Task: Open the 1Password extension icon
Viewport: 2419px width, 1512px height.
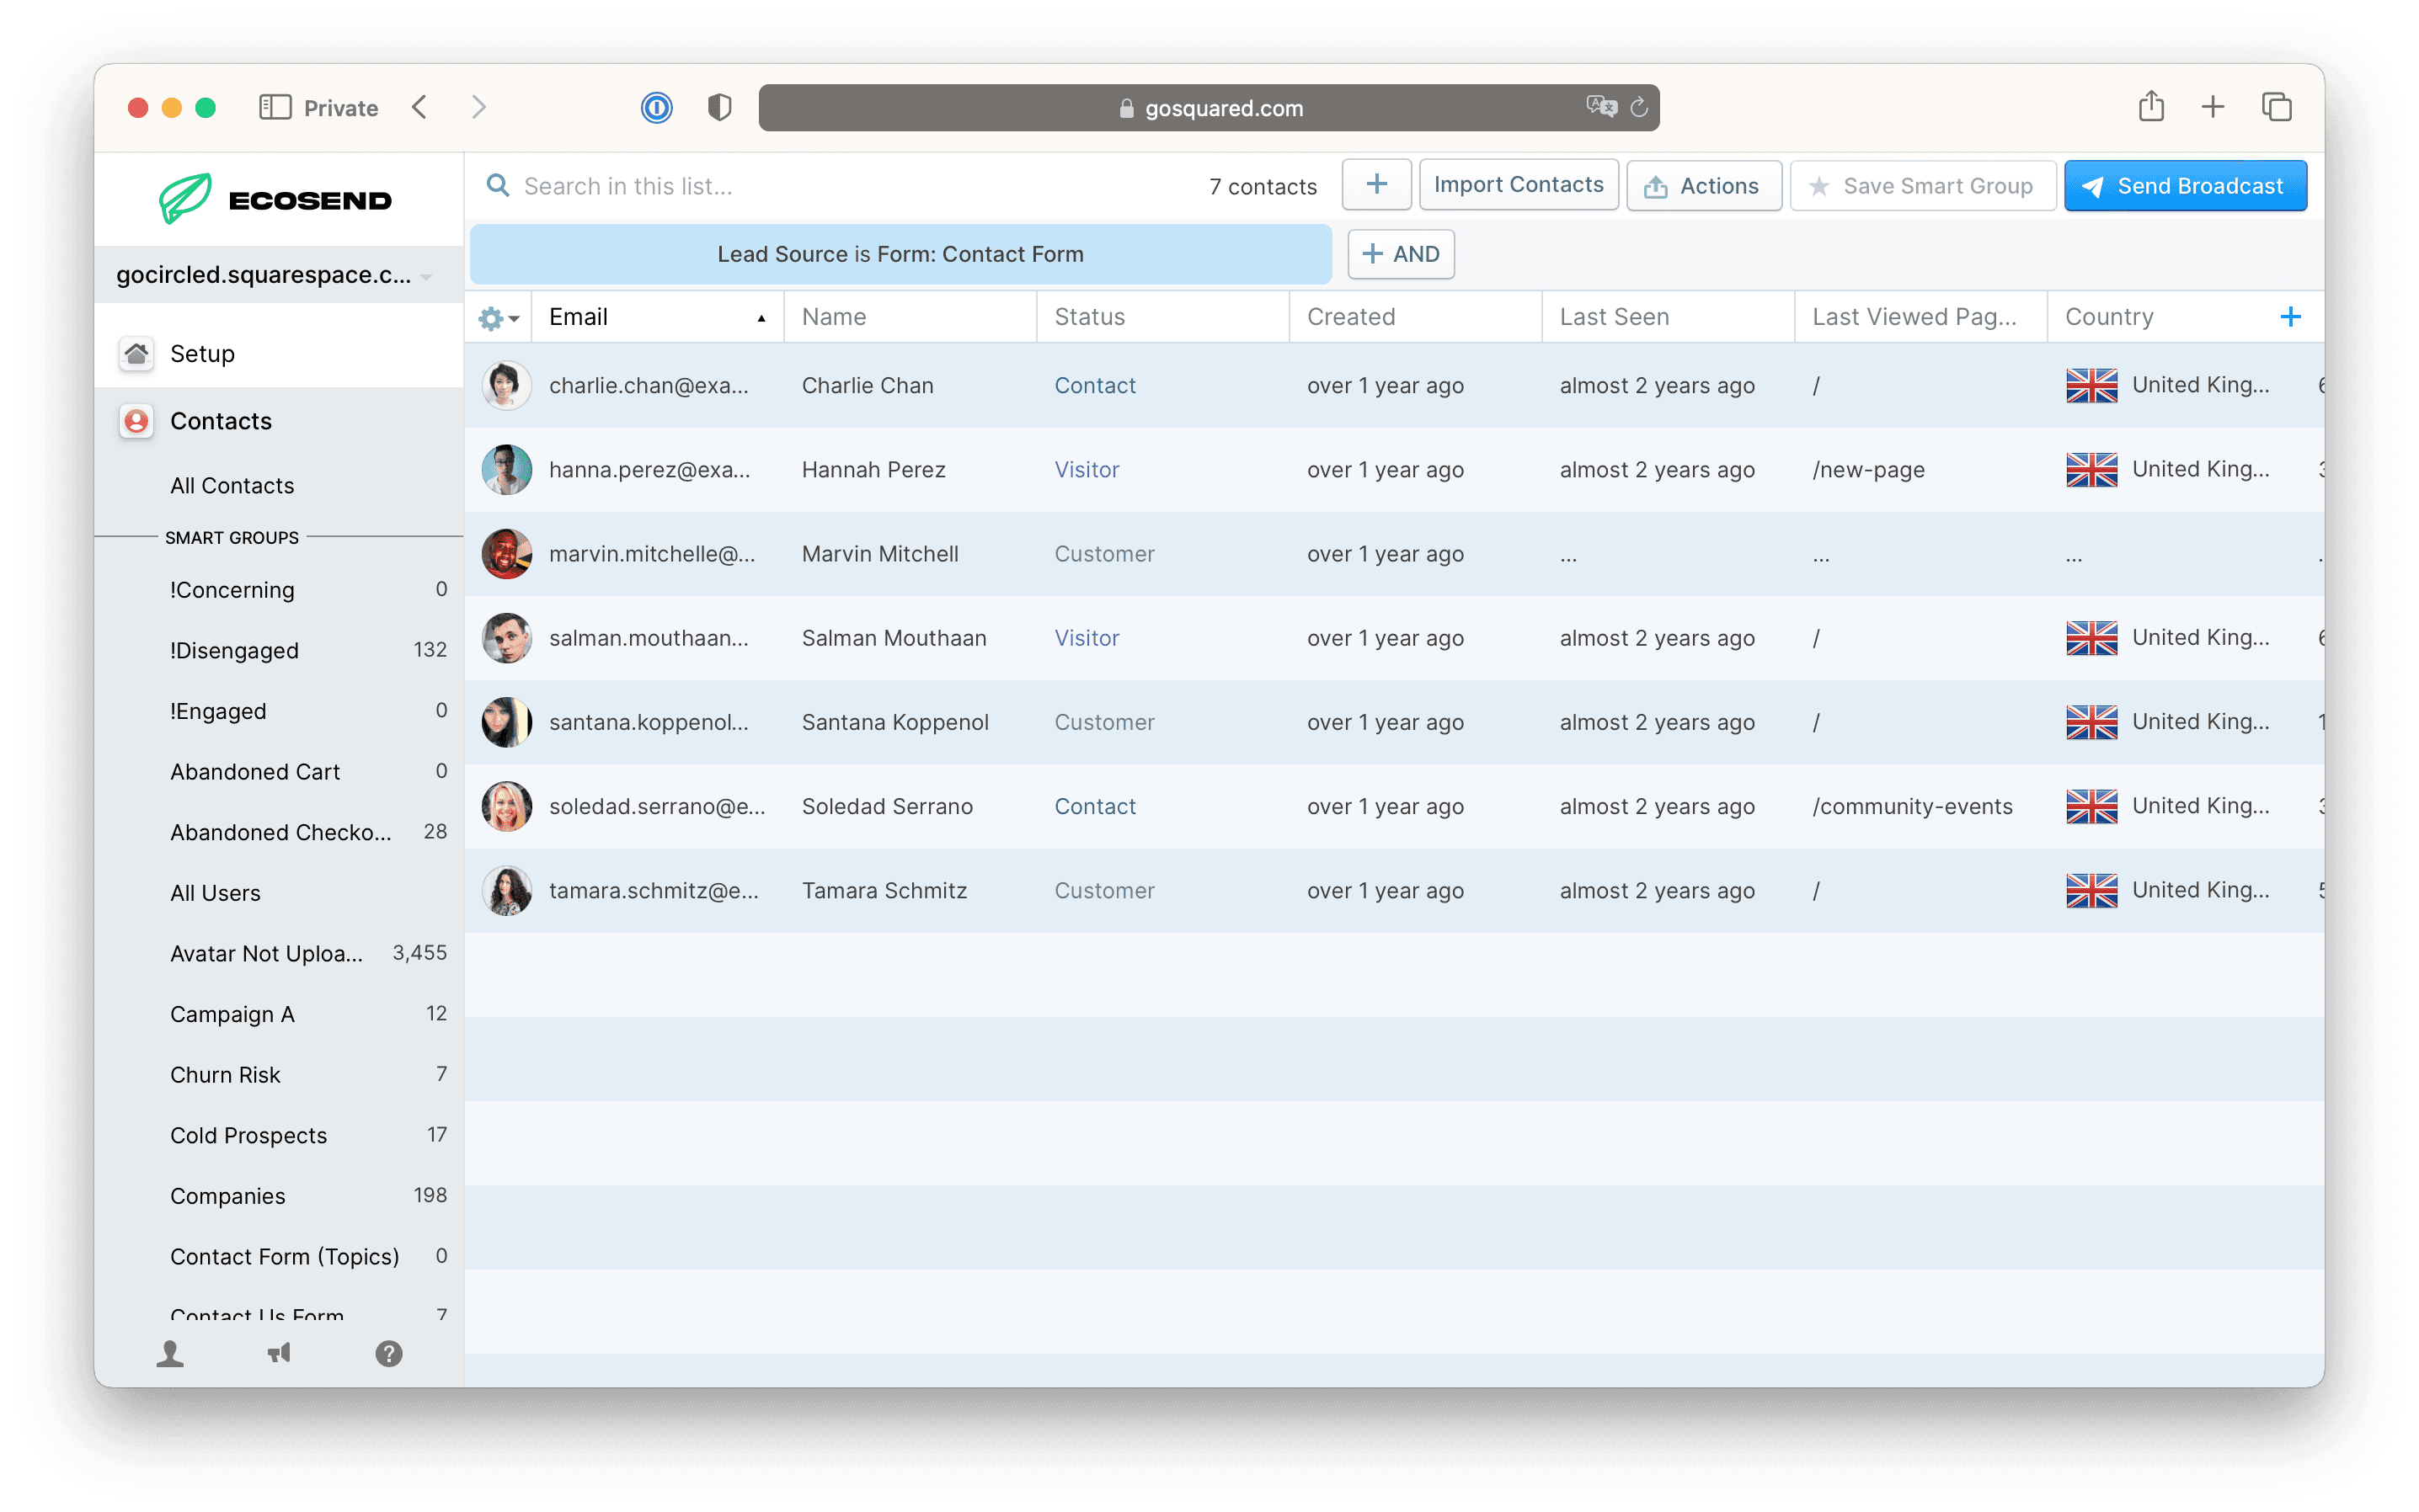Action: point(656,108)
